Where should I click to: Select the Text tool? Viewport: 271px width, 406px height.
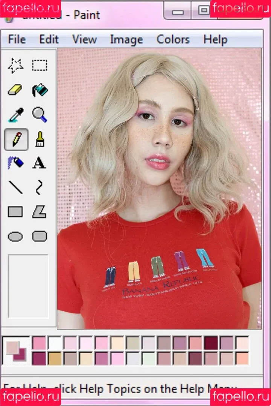(39, 163)
